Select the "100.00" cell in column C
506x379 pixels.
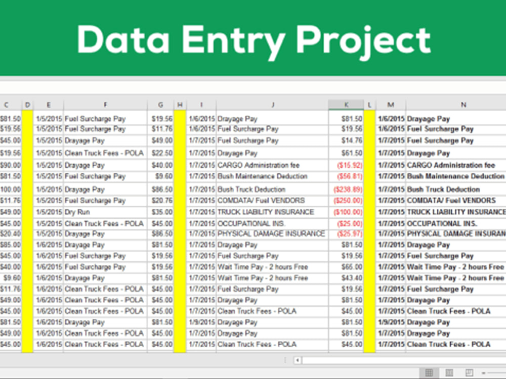coord(11,189)
